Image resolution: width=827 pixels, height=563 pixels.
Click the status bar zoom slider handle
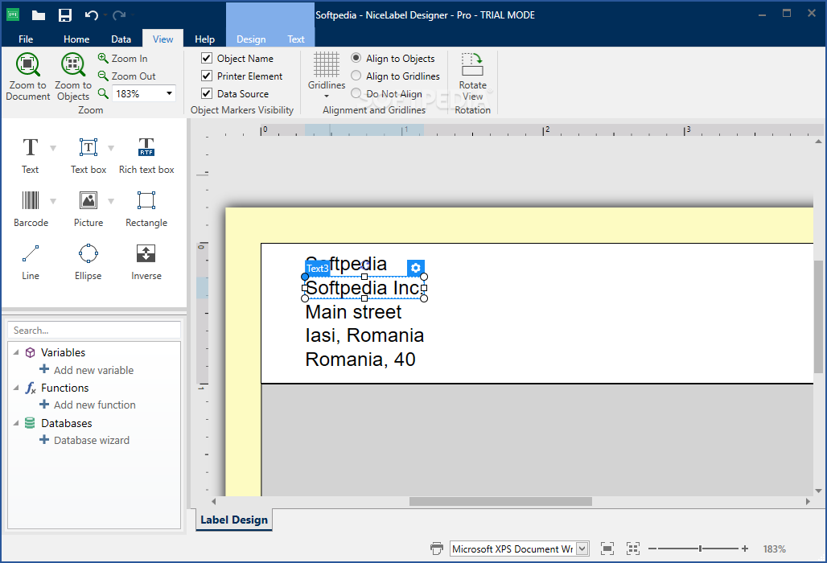701,549
